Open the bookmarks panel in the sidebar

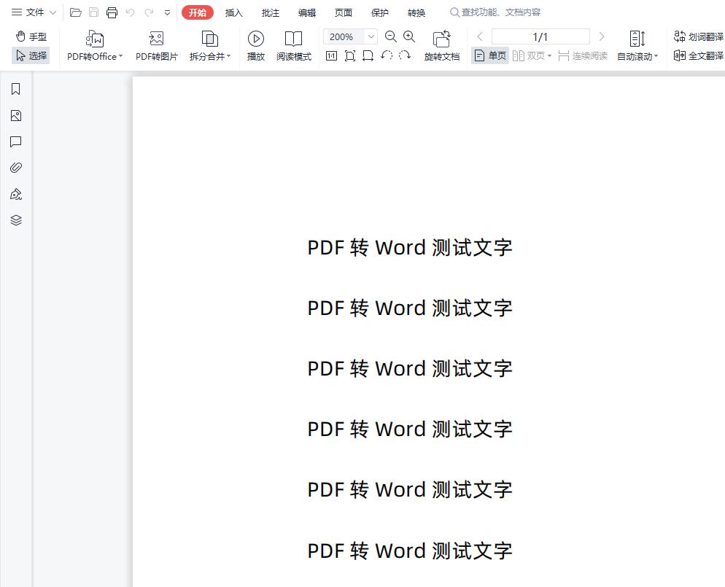(x=15, y=88)
